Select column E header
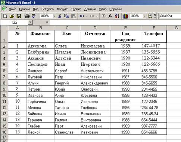181x142 pixels. tap(125, 28)
